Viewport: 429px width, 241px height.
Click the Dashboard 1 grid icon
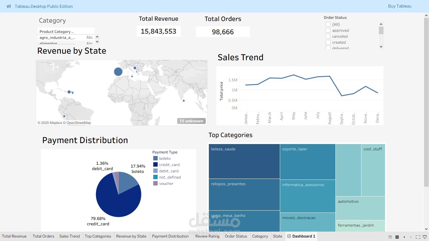pos(289,236)
